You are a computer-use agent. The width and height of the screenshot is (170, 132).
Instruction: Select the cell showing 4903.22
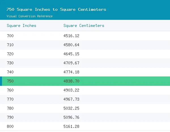71,90
